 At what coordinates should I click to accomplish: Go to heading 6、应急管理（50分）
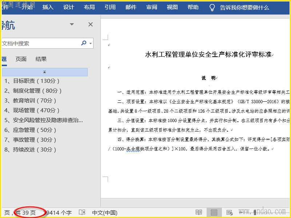30,130
